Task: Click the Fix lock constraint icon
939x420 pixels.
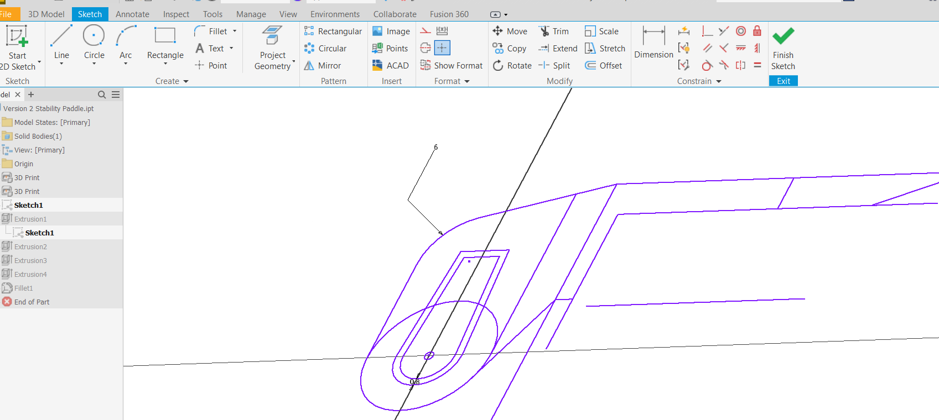Action: 757,31
